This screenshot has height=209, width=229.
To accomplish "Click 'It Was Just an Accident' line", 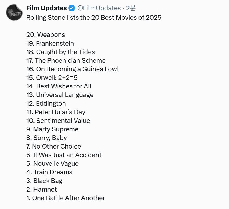I will point(64,155).
